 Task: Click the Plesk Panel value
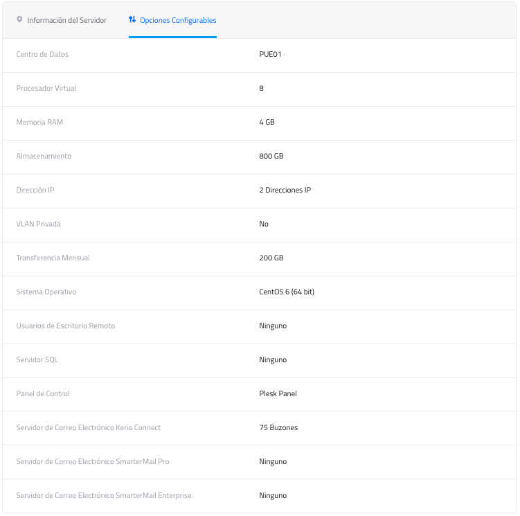[278, 393]
